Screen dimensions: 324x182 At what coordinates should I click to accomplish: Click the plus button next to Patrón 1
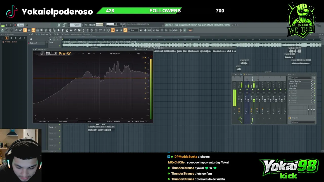[83, 25]
